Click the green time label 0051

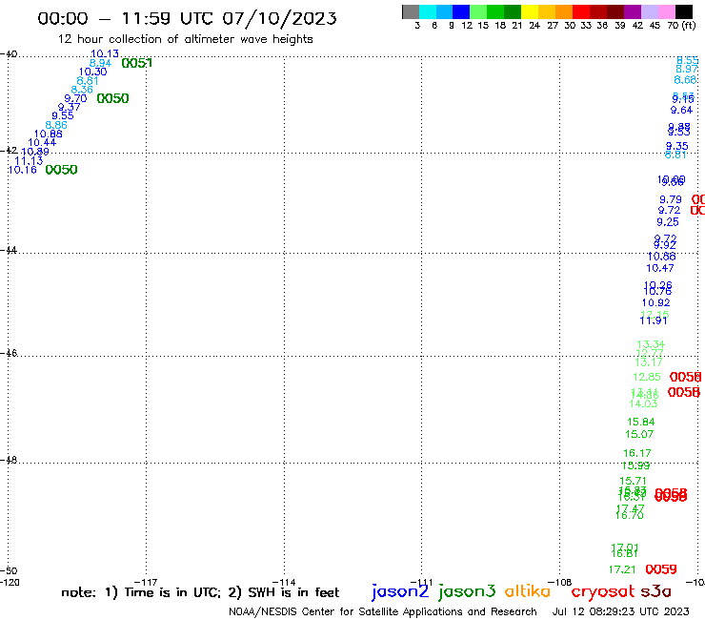point(136,63)
